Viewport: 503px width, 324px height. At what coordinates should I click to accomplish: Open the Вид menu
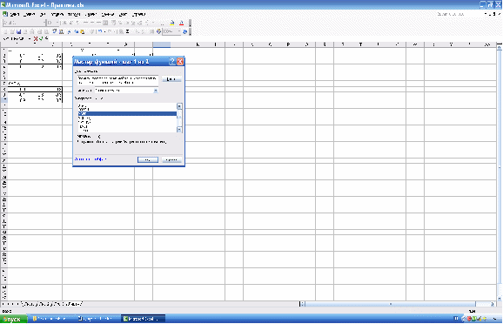tap(43, 14)
